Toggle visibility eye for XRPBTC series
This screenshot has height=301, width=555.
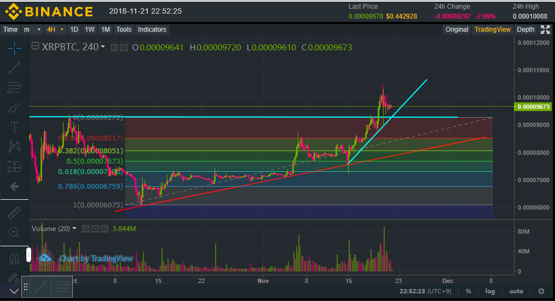pyautogui.click(x=114, y=48)
